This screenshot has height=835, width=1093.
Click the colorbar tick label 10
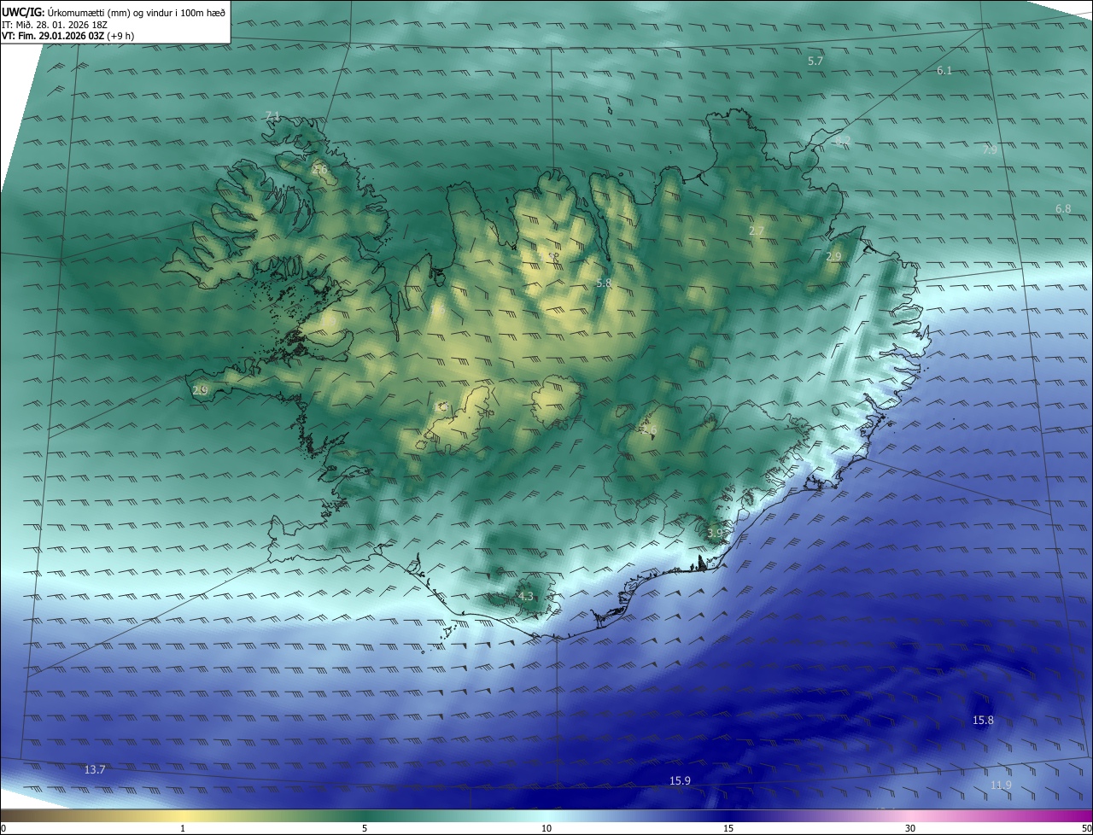point(546,829)
